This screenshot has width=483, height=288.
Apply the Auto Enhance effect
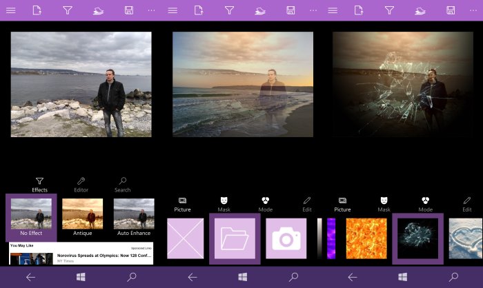coord(134,218)
